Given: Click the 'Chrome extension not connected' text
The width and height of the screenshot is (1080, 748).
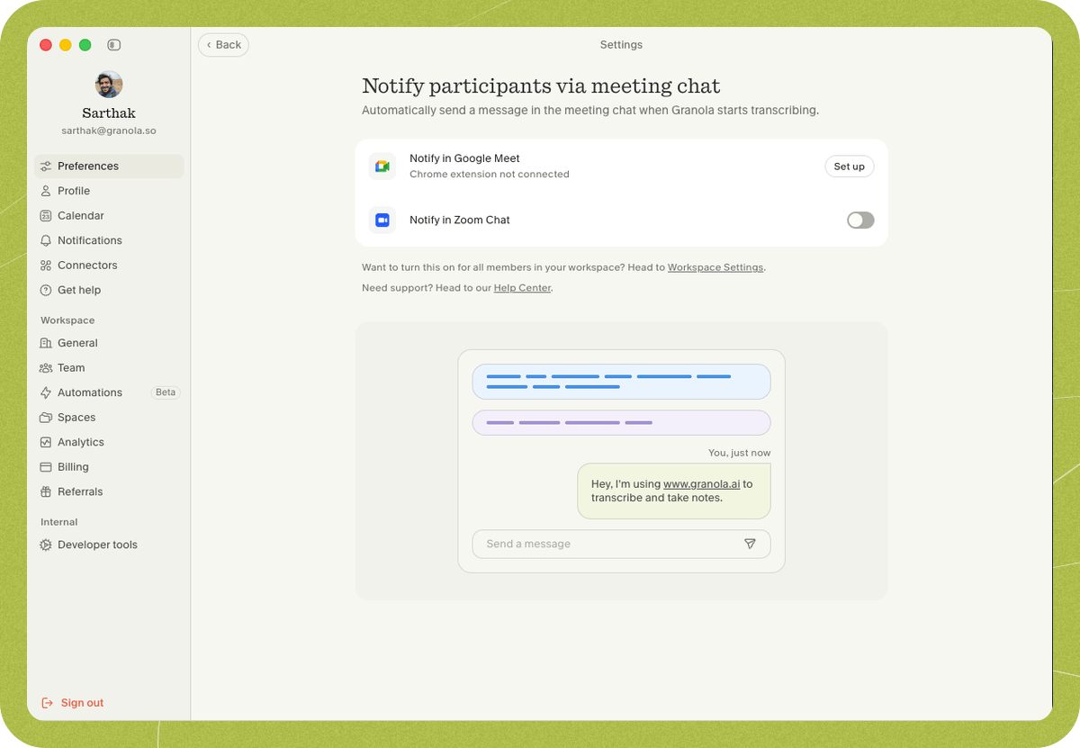Looking at the screenshot, I should [490, 175].
